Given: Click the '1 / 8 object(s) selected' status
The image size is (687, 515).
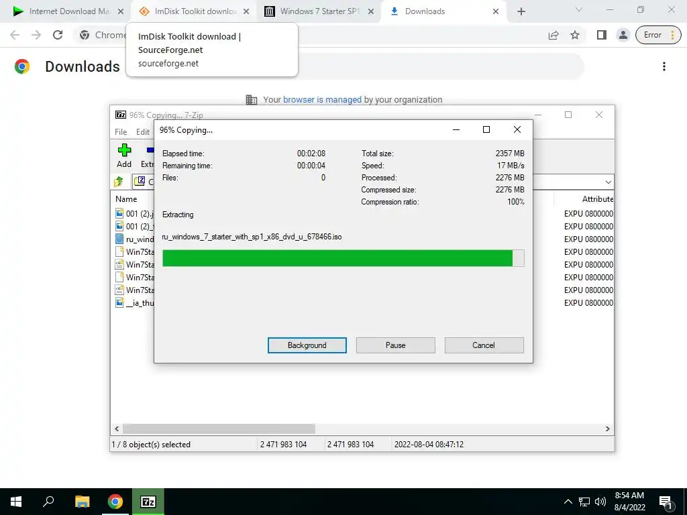Looking at the screenshot, I should point(151,444).
